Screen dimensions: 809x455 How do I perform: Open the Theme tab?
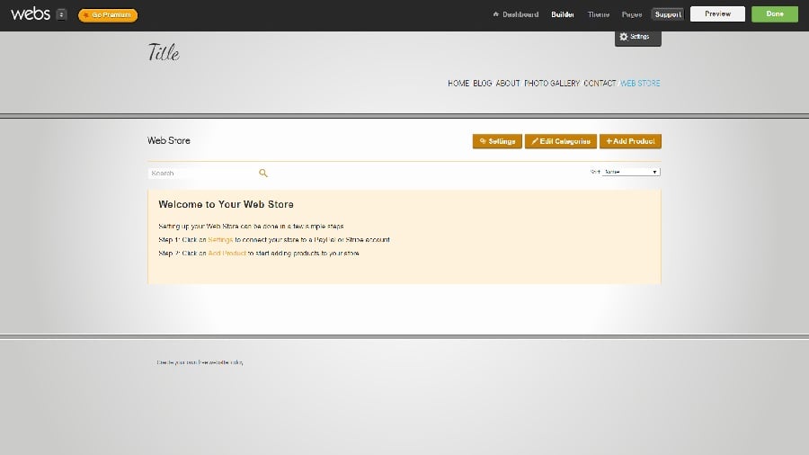pos(598,14)
